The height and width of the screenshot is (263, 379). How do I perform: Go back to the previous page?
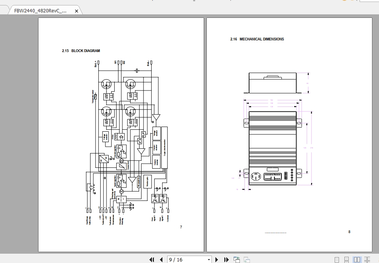pos(161,260)
